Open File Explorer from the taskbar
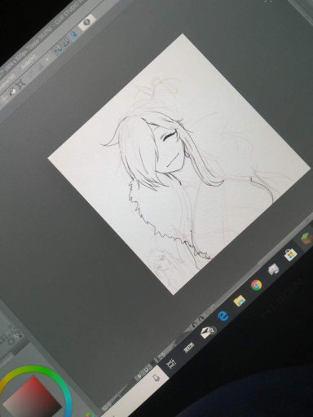Screen dimensions: 313x417 [240, 301]
